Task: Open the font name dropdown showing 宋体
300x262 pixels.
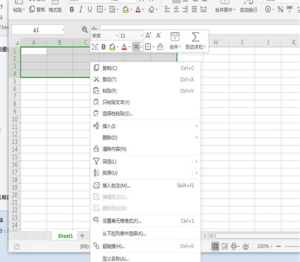Action: point(105,36)
